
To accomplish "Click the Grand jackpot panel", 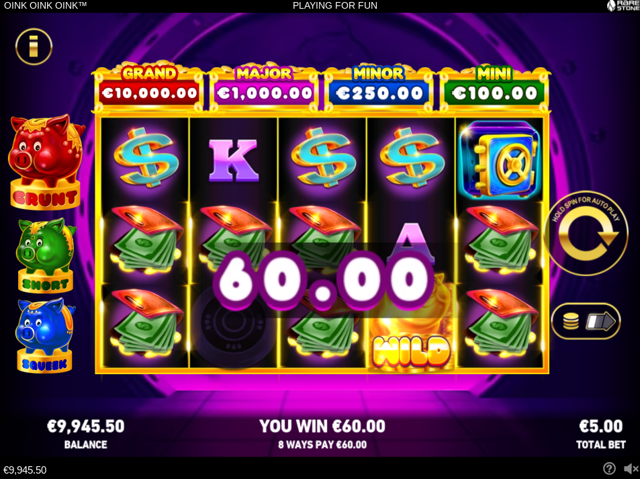I will [149, 88].
